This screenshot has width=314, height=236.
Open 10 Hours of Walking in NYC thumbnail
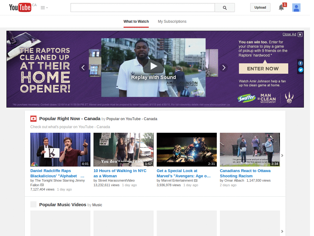[x=124, y=150]
